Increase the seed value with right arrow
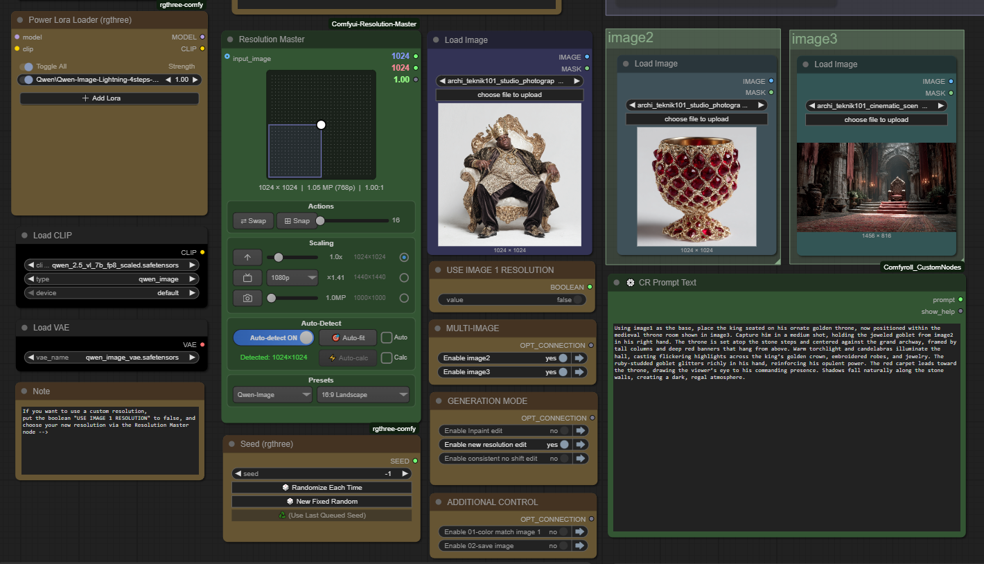 point(406,474)
